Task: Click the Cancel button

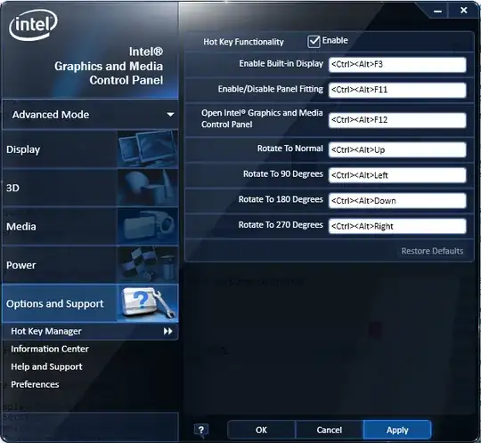Action: click(330, 430)
